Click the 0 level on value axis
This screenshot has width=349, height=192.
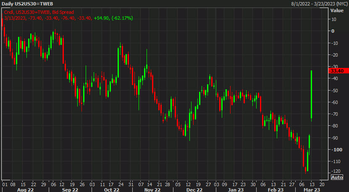click(x=333, y=31)
